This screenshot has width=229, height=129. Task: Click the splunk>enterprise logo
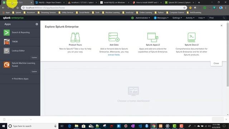point(13,18)
